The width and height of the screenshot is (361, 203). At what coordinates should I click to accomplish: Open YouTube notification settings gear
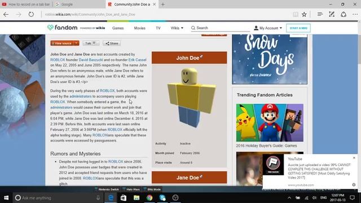(x=354, y=184)
